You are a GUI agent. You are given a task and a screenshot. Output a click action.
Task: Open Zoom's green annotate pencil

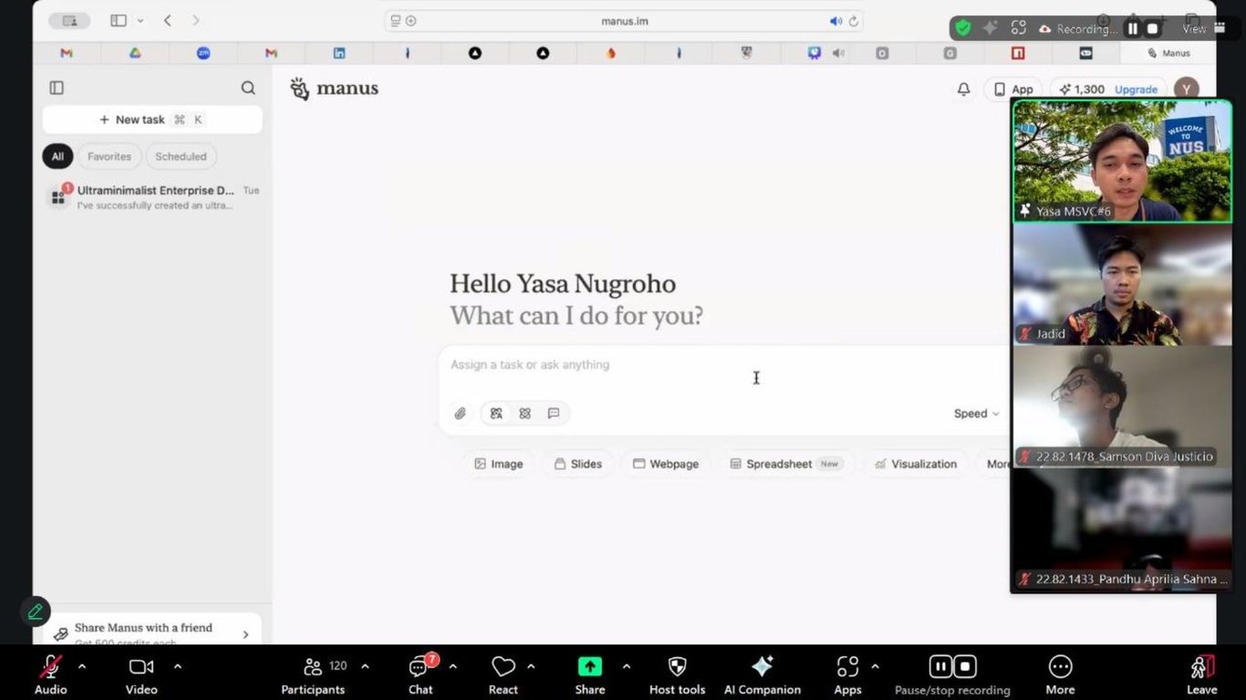coord(35,612)
